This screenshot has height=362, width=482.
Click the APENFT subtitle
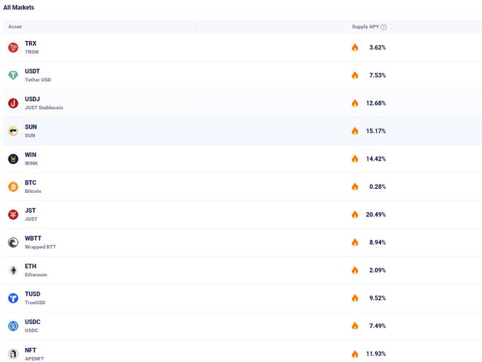[35, 358]
